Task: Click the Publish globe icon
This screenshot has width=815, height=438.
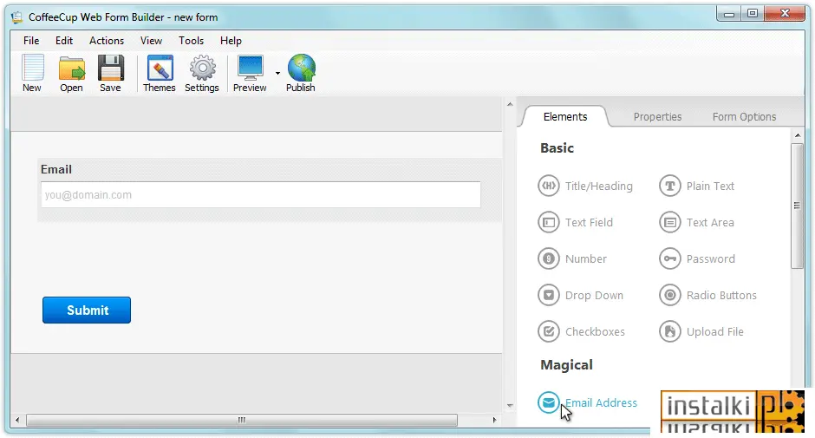Action: click(x=301, y=74)
